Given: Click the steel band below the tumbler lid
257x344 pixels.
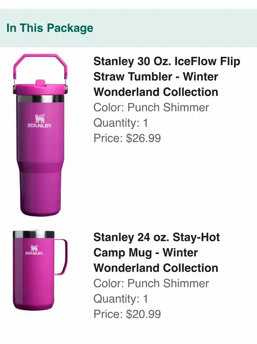Looking at the screenshot, I should point(40,99).
